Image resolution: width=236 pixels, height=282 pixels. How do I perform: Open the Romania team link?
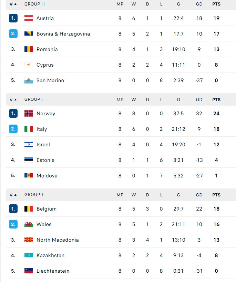click(47, 49)
